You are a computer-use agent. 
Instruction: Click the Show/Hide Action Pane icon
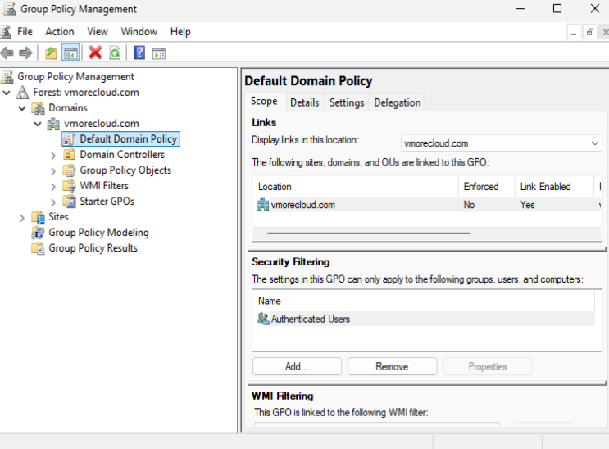point(159,53)
